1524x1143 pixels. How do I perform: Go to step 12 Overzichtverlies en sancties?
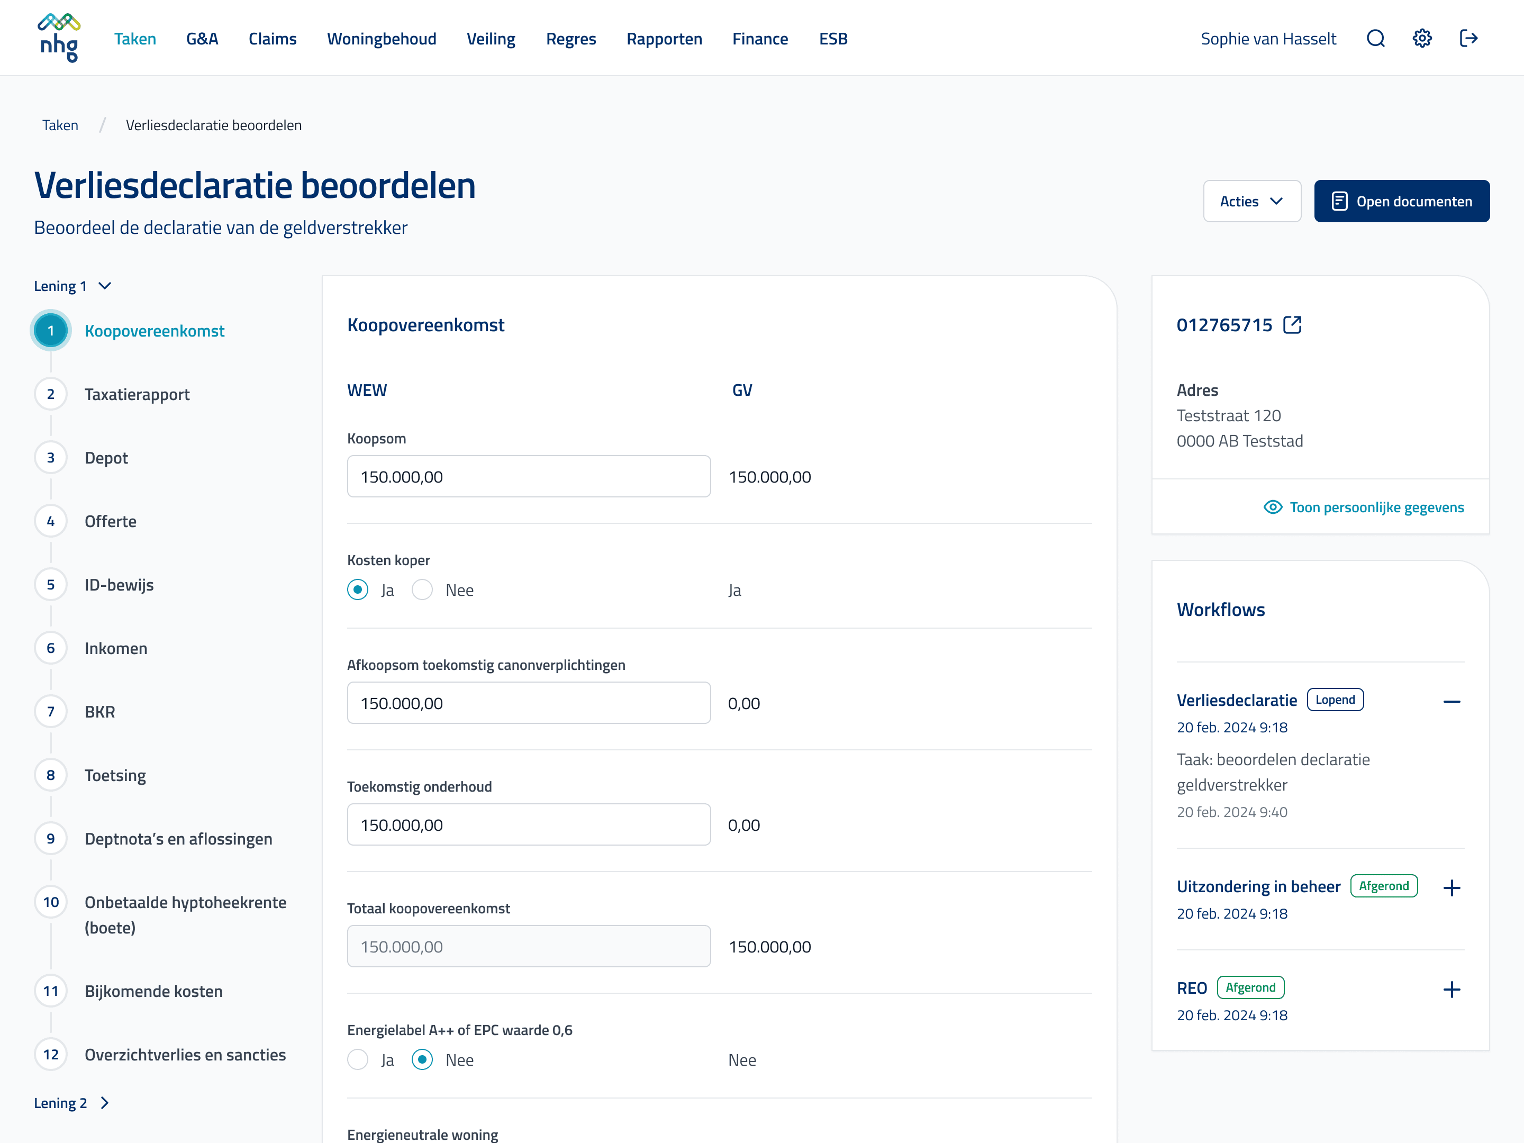tap(160, 1054)
